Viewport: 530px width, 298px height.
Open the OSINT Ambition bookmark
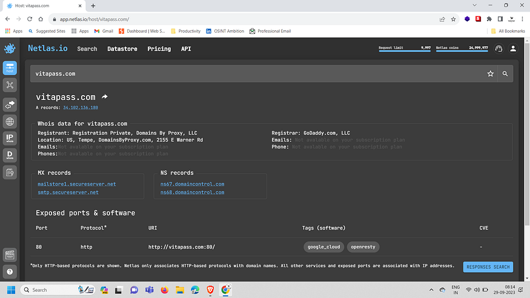point(225,31)
